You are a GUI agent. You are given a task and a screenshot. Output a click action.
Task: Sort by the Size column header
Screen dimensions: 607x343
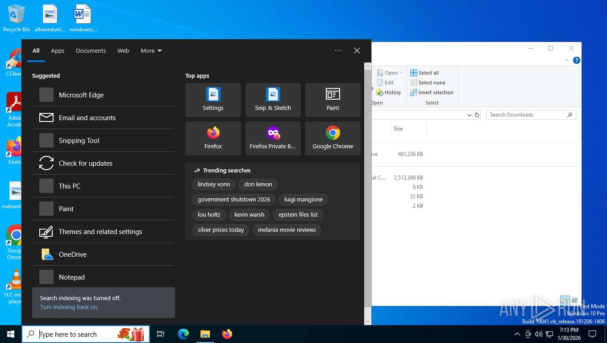[408, 129]
